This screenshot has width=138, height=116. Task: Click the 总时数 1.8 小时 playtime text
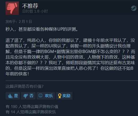35,11
